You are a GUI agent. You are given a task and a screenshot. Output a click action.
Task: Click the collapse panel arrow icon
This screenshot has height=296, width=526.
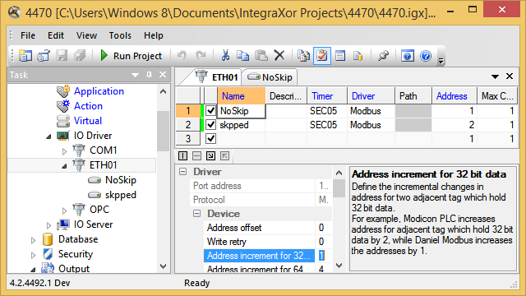point(224,155)
